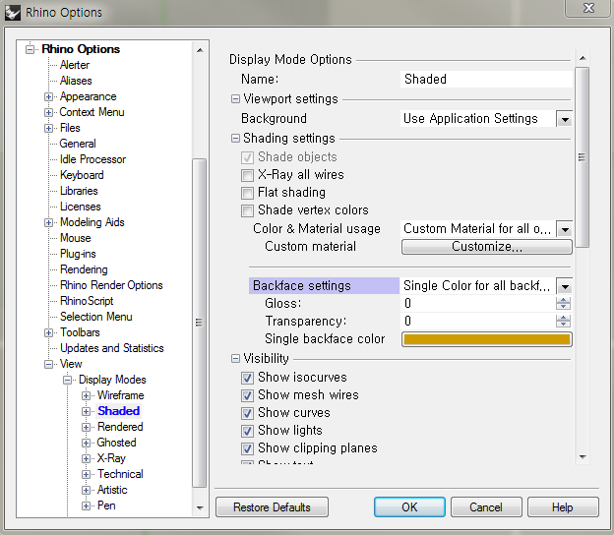Open Plug-ins options page
The width and height of the screenshot is (614, 535).
pyautogui.click(x=78, y=254)
